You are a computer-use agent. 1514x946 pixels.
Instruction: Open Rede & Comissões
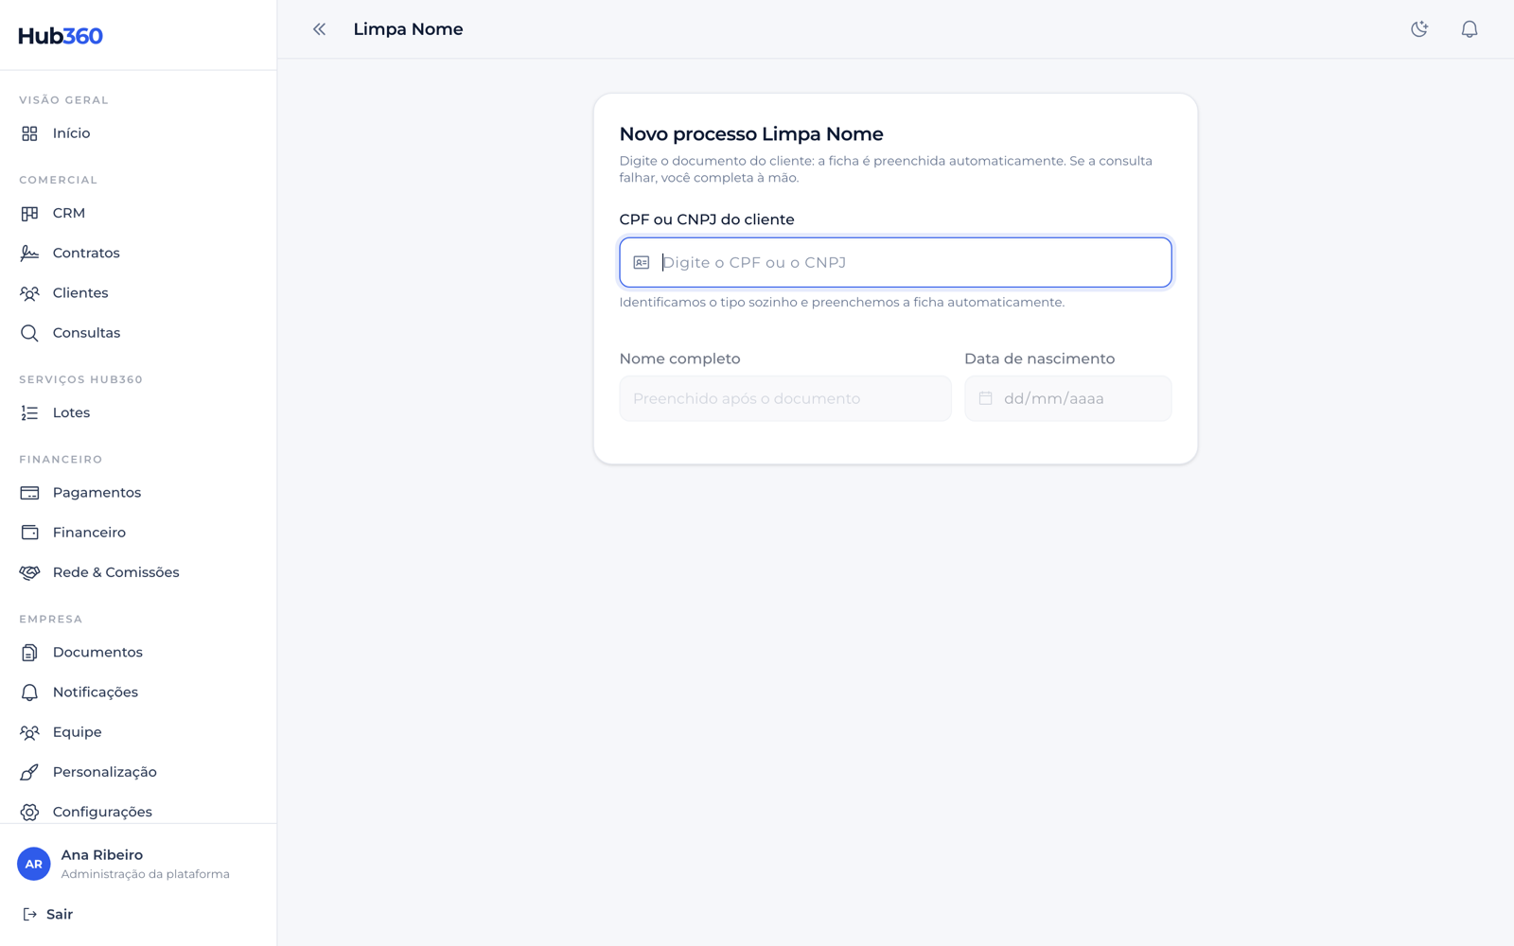coord(138,572)
